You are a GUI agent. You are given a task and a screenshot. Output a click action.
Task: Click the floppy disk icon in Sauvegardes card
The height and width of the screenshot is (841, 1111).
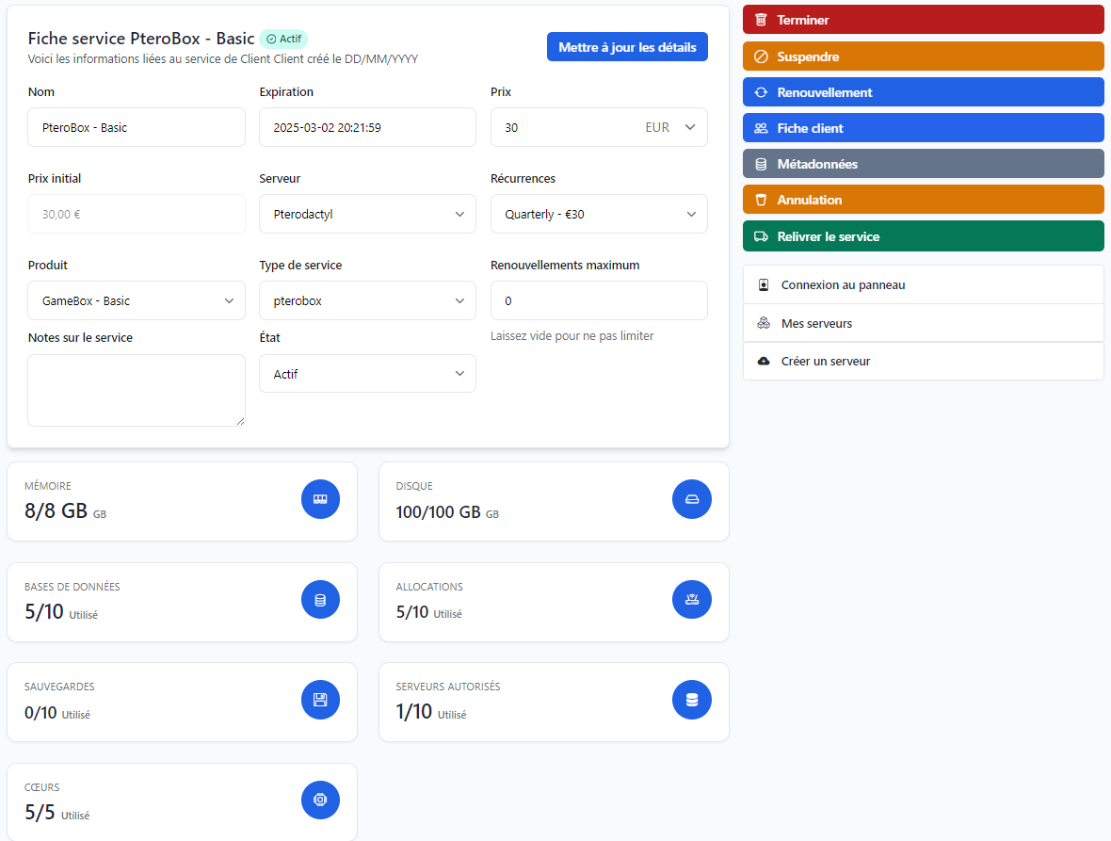320,700
